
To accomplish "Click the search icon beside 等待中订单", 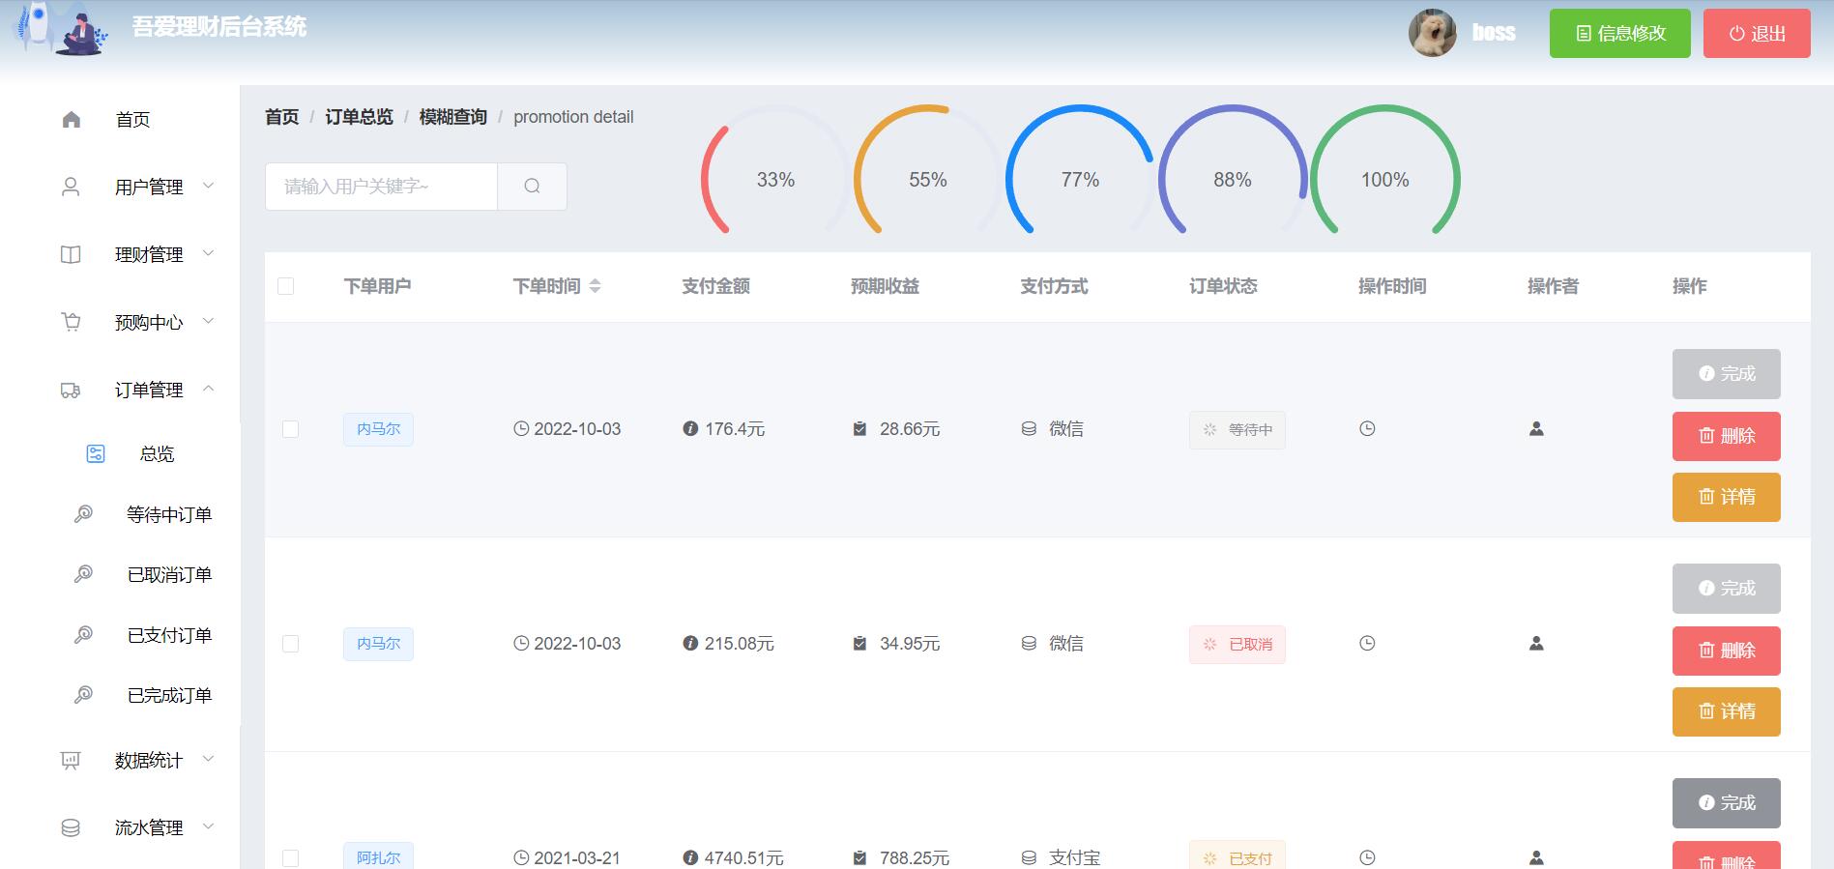I will (x=83, y=514).
